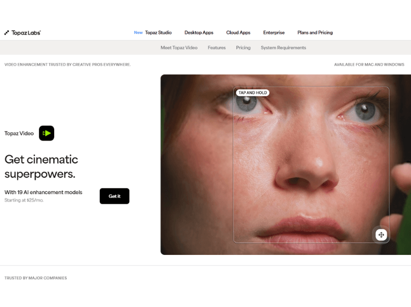Go to Plans and Pricing
This screenshot has height=307, width=411.
(x=315, y=32)
